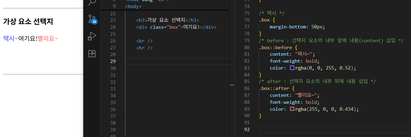Click 'font-weight: bold' on line 82
411x137 pixels.
294,61
